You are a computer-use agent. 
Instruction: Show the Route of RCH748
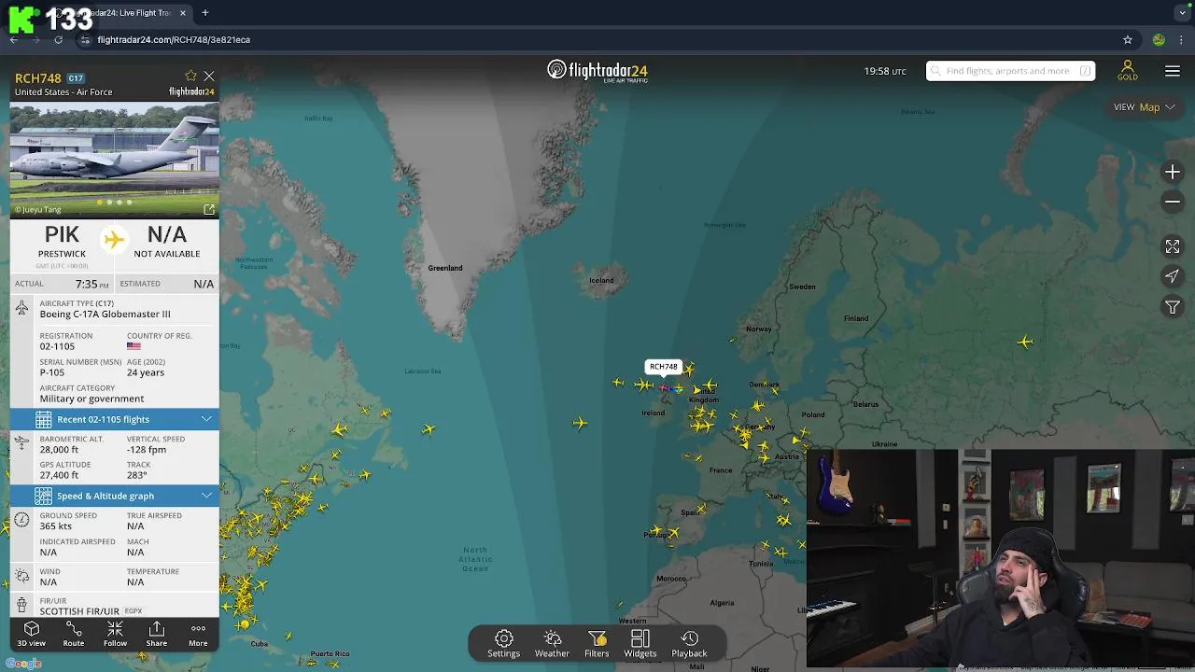click(73, 634)
